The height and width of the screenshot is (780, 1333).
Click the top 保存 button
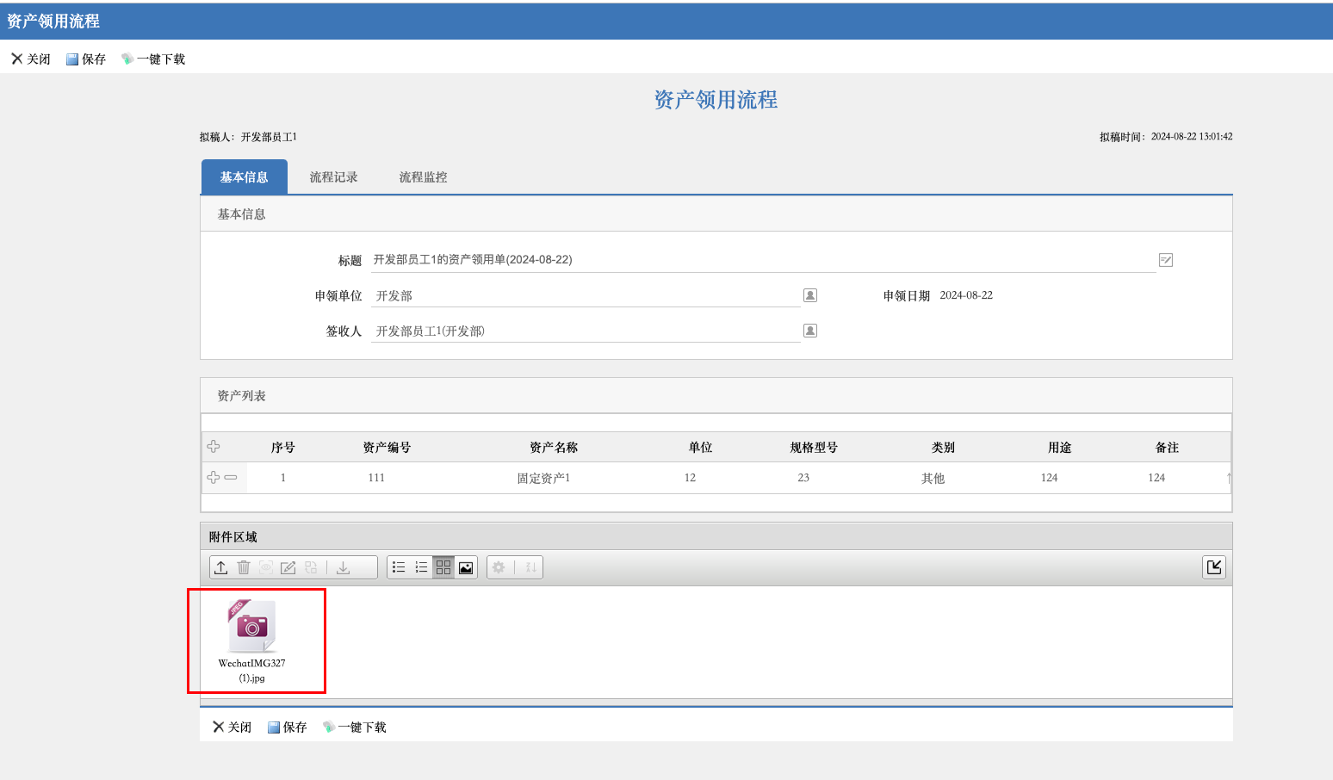[x=86, y=59]
